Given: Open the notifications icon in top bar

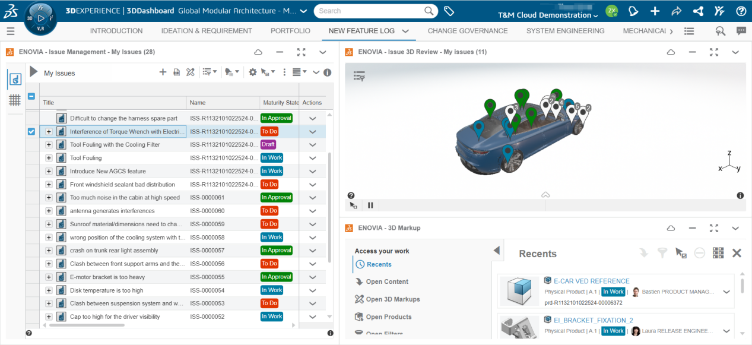Looking at the screenshot, I should (x=633, y=11).
